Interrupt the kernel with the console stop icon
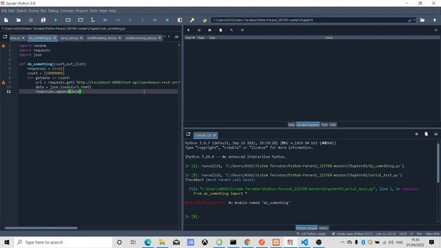441x248 pixels. tap(416, 134)
